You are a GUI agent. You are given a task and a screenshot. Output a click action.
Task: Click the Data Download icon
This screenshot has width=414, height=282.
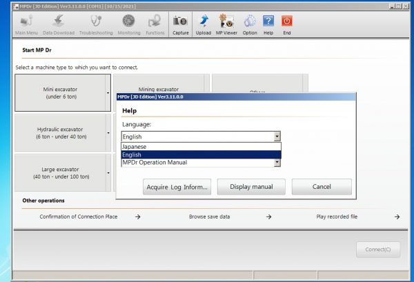click(x=59, y=25)
